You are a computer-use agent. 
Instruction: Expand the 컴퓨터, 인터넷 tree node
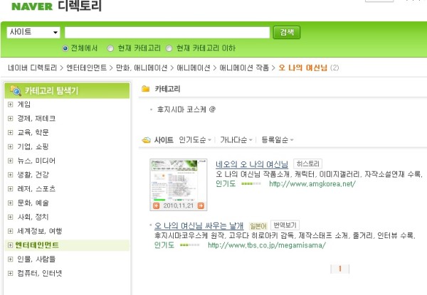(11, 273)
